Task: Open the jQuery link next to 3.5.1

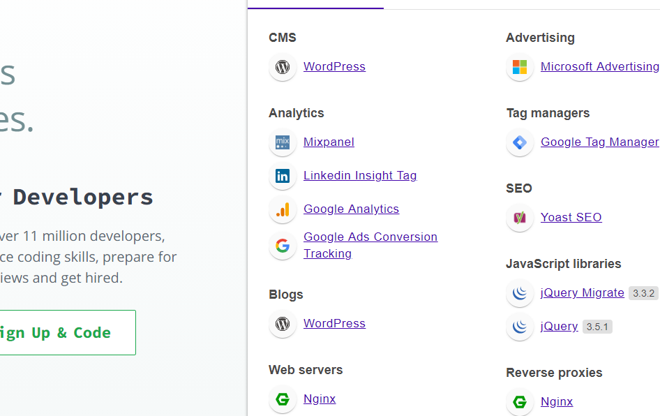Action: [559, 327]
